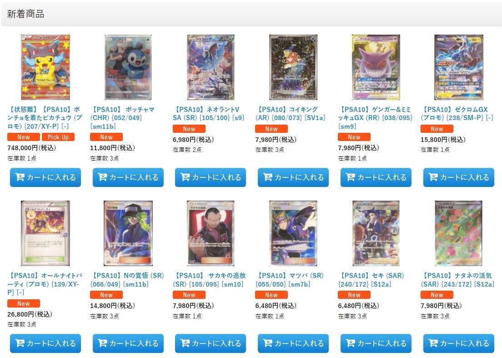This screenshot has width=502, height=358.
Task: Click cart icon for Nの覚悟 SR card
Action: [x=102, y=343]
